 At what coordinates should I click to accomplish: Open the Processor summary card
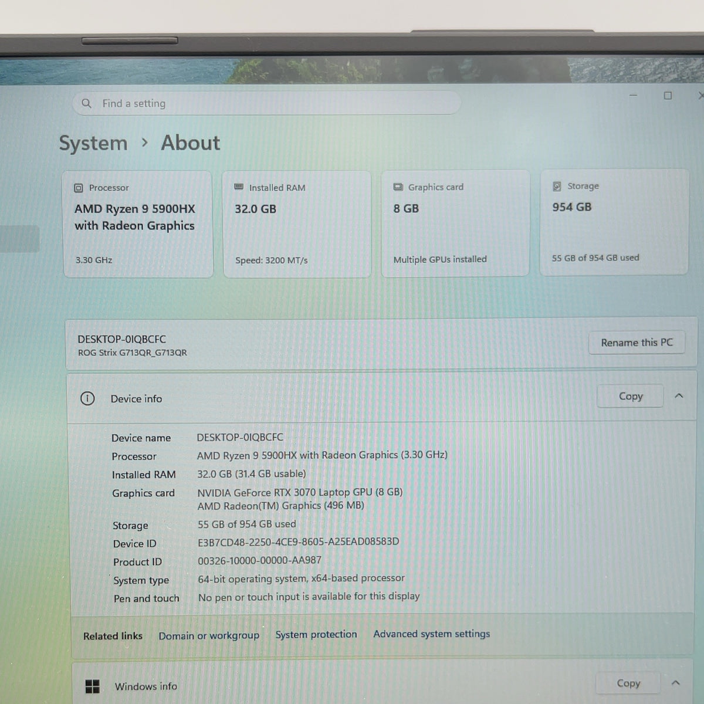coord(138,224)
